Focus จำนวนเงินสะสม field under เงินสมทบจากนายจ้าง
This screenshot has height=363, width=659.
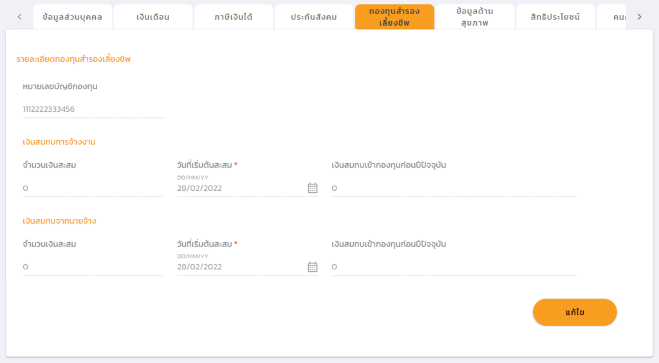pyautogui.click(x=93, y=267)
